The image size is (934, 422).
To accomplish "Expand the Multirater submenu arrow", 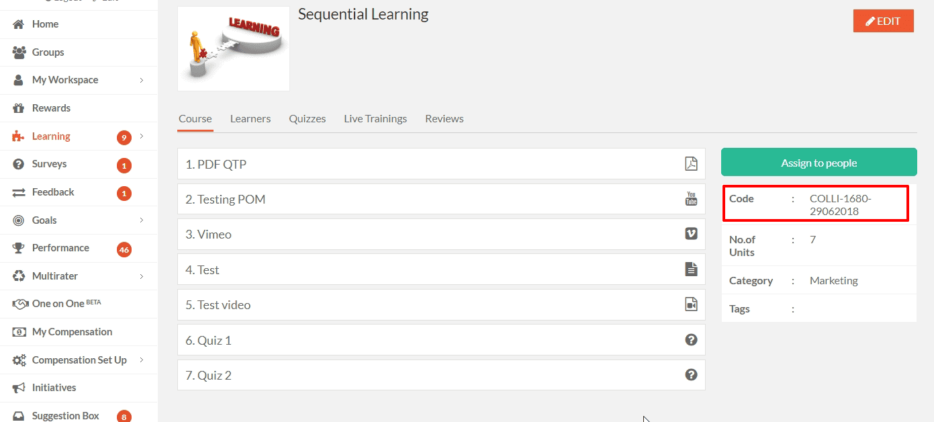I will coord(142,276).
